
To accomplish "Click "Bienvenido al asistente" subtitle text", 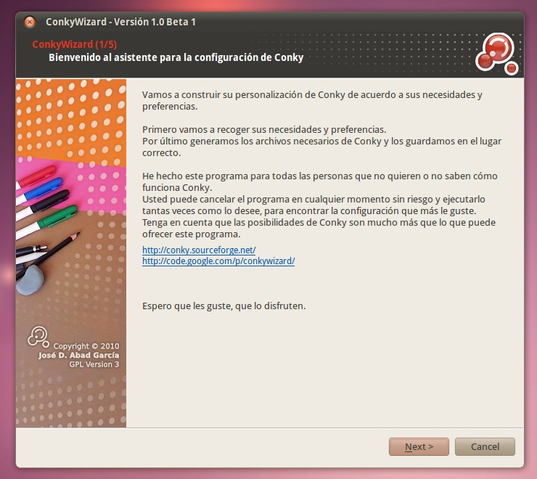I will (176, 57).
